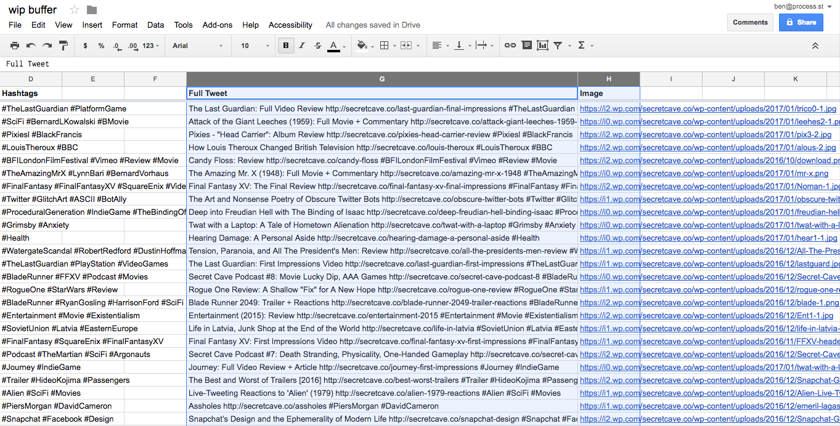Image resolution: width=840 pixels, height=426 pixels.
Task: Click the formula bar showing Full Tweet
Action: tap(420, 63)
